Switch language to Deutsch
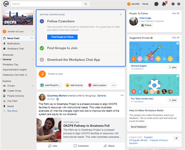 click(x=133, y=143)
